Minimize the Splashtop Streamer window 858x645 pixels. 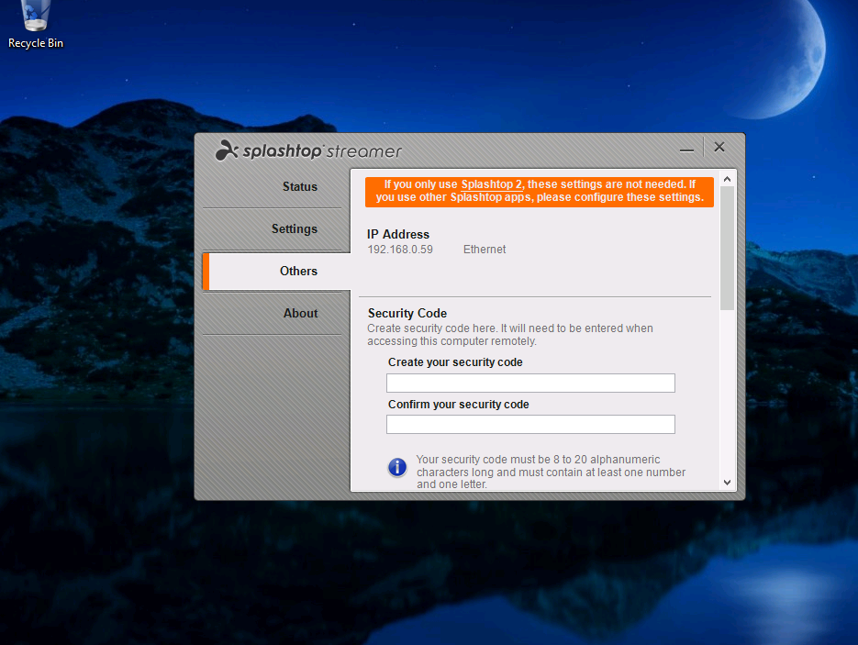click(x=686, y=149)
